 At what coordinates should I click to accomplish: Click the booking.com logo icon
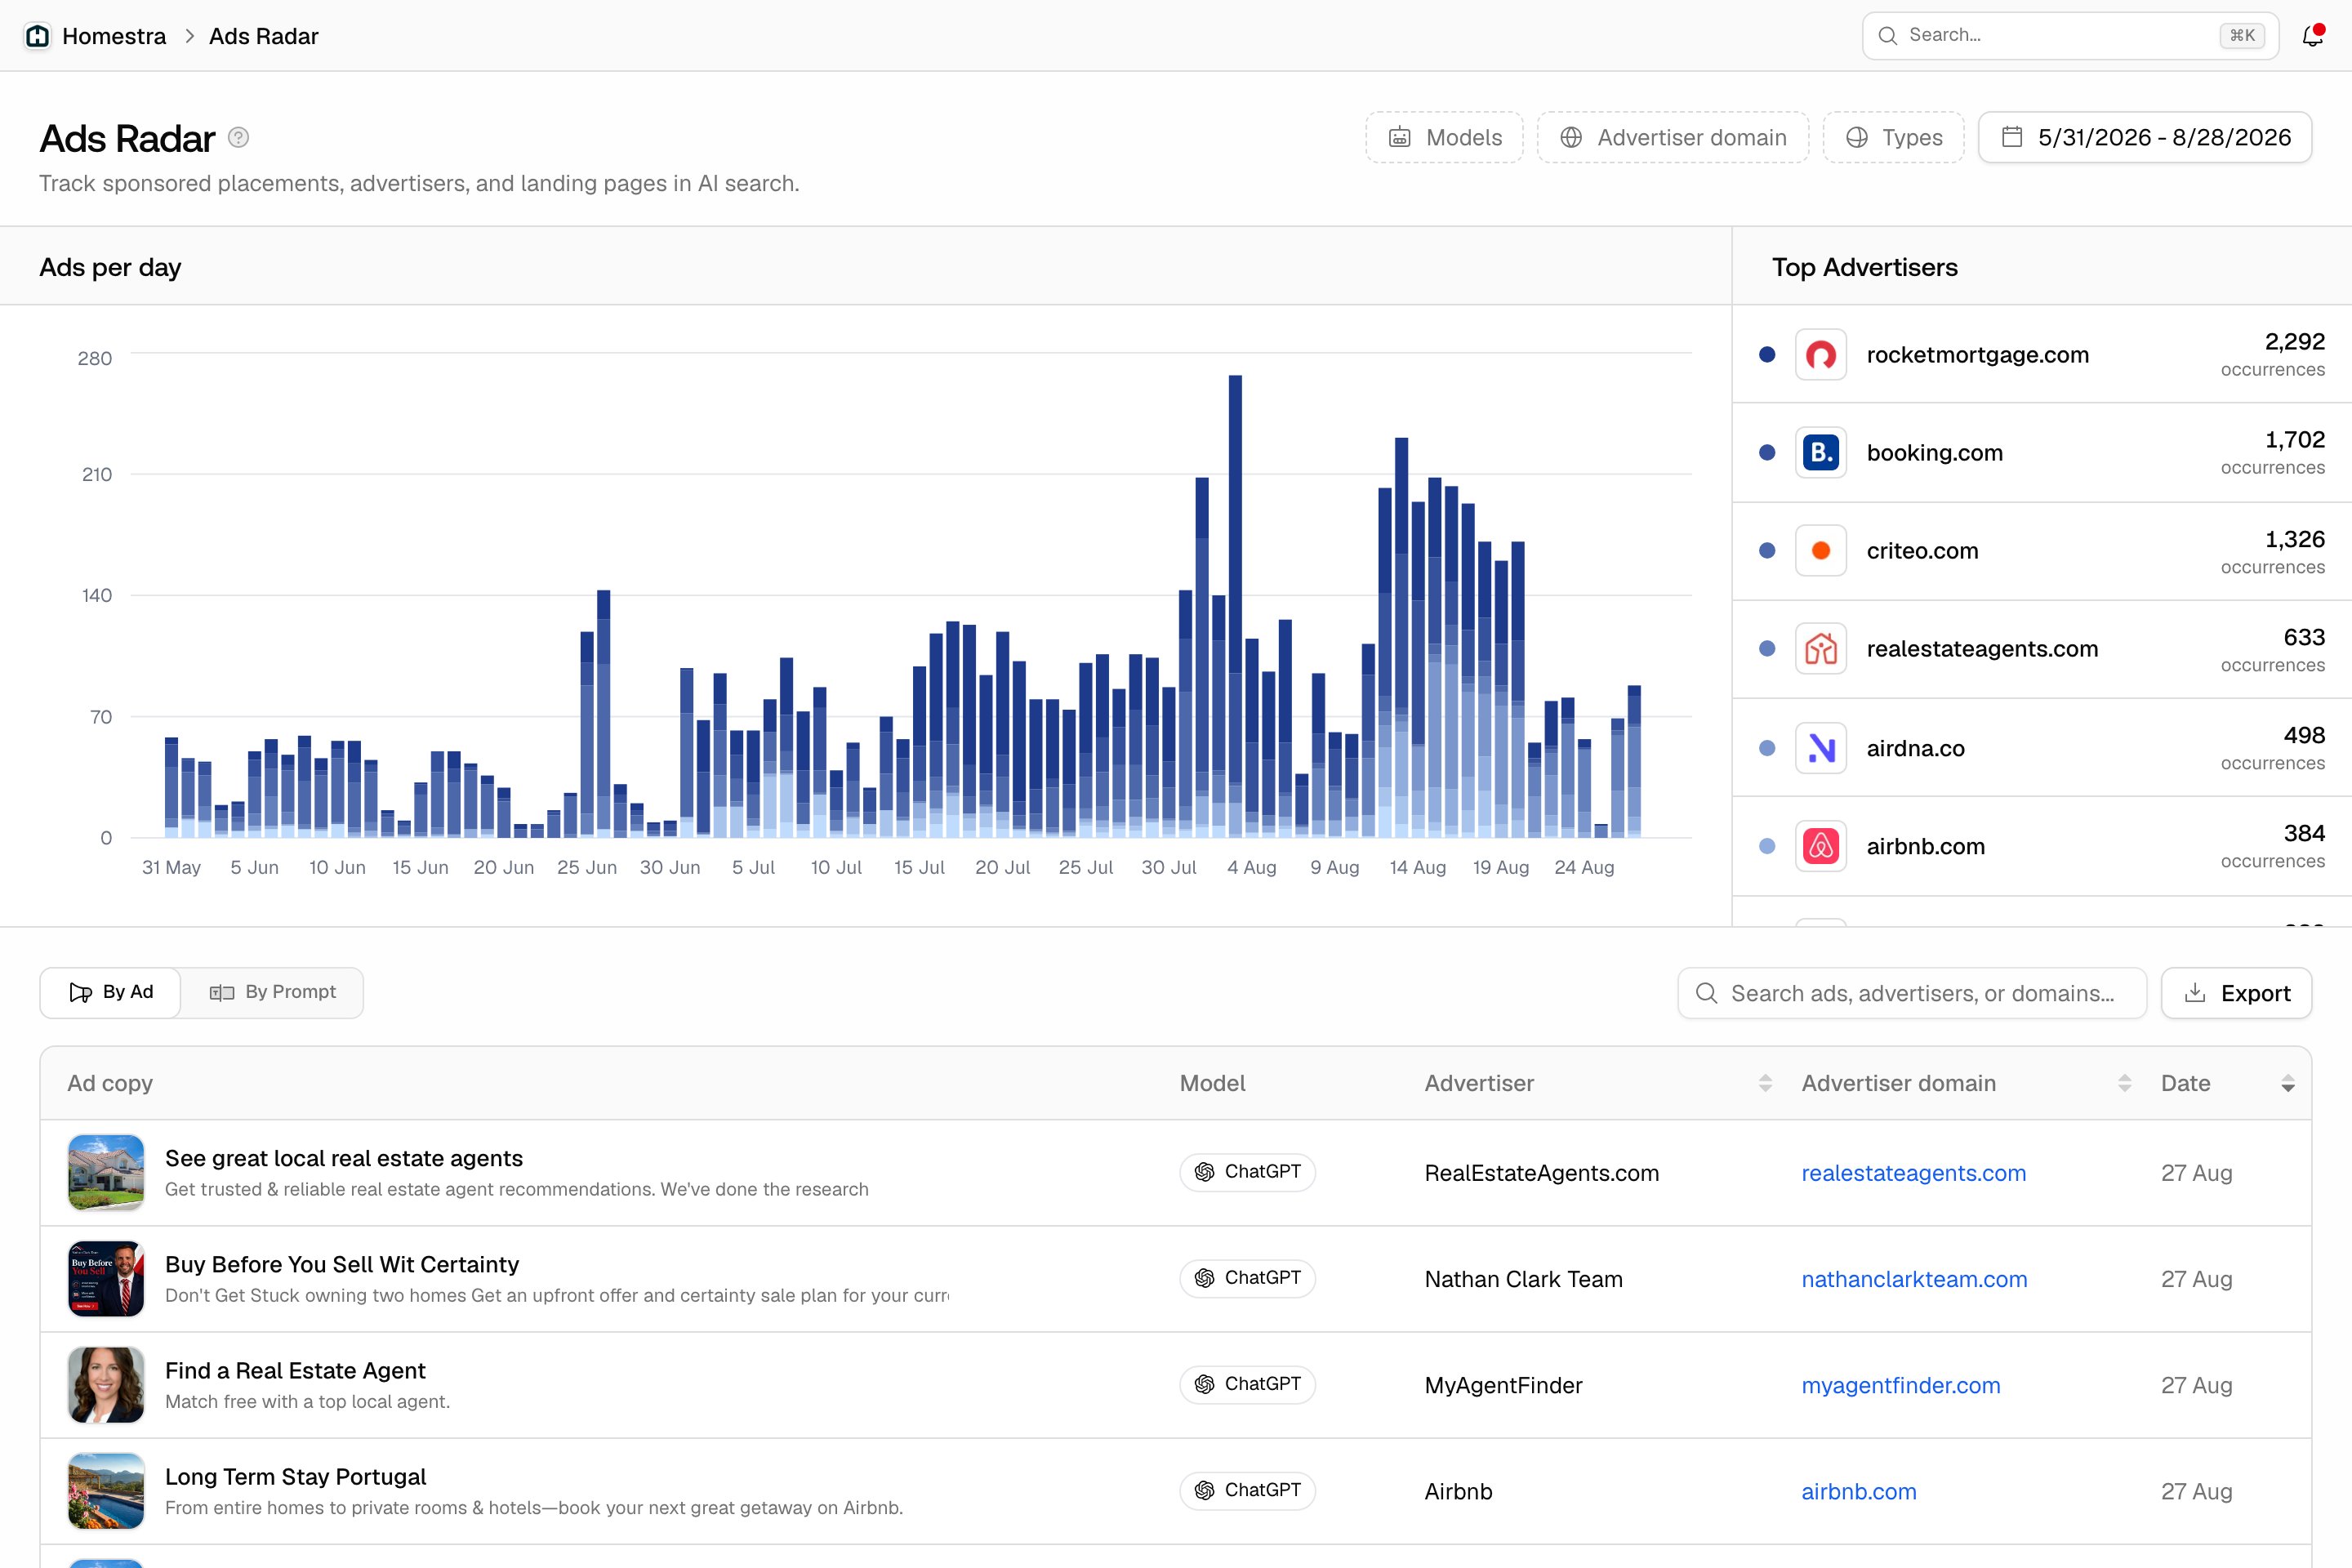1820,452
